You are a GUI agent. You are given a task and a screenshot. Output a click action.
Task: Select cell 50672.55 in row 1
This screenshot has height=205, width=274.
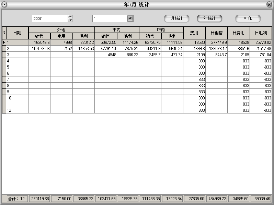click(x=106, y=43)
